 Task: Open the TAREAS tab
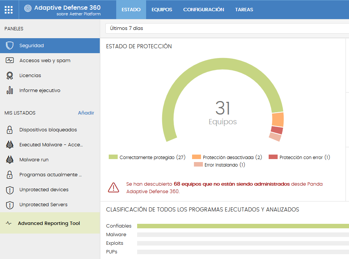[x=244, y=10]
